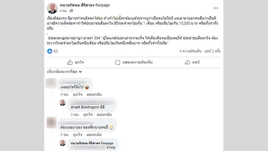Image resolution: width=268 pixels, height=151 pixels.
Task: Click ตอบกลับ under Jiradt Bootngern reply
Action: (x=104, y=114)
